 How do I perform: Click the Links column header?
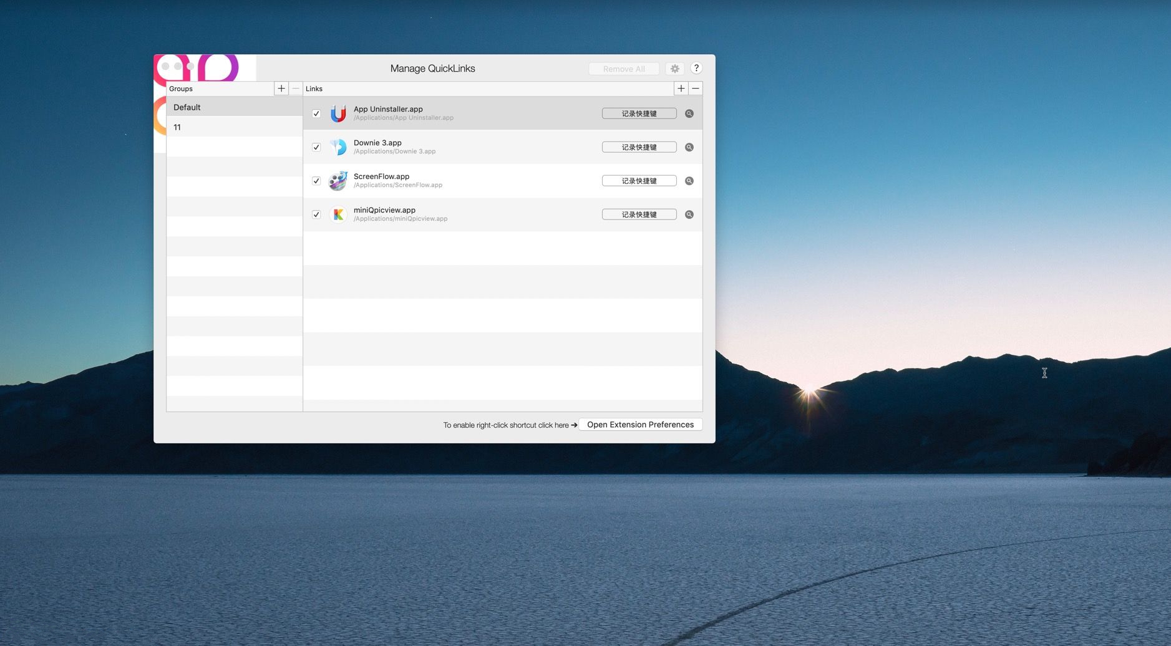point(314,89)
